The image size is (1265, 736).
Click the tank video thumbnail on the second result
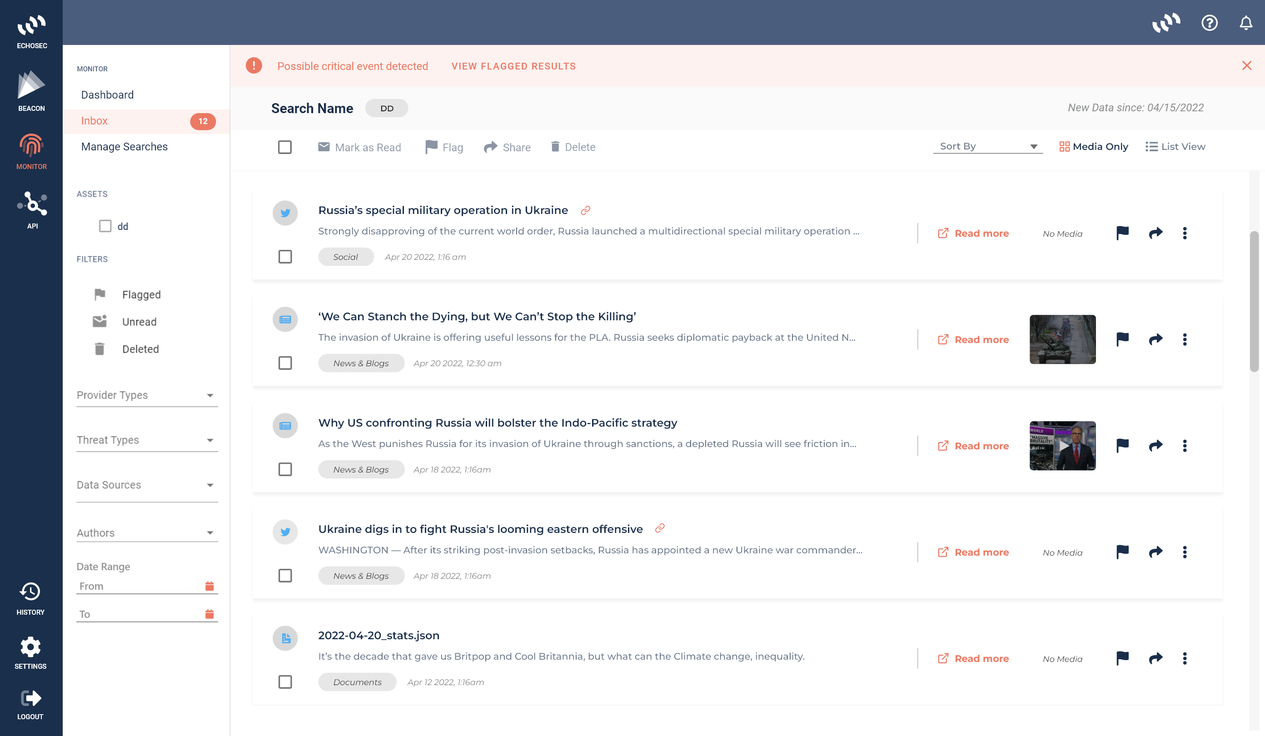(x=1062, y=339)
